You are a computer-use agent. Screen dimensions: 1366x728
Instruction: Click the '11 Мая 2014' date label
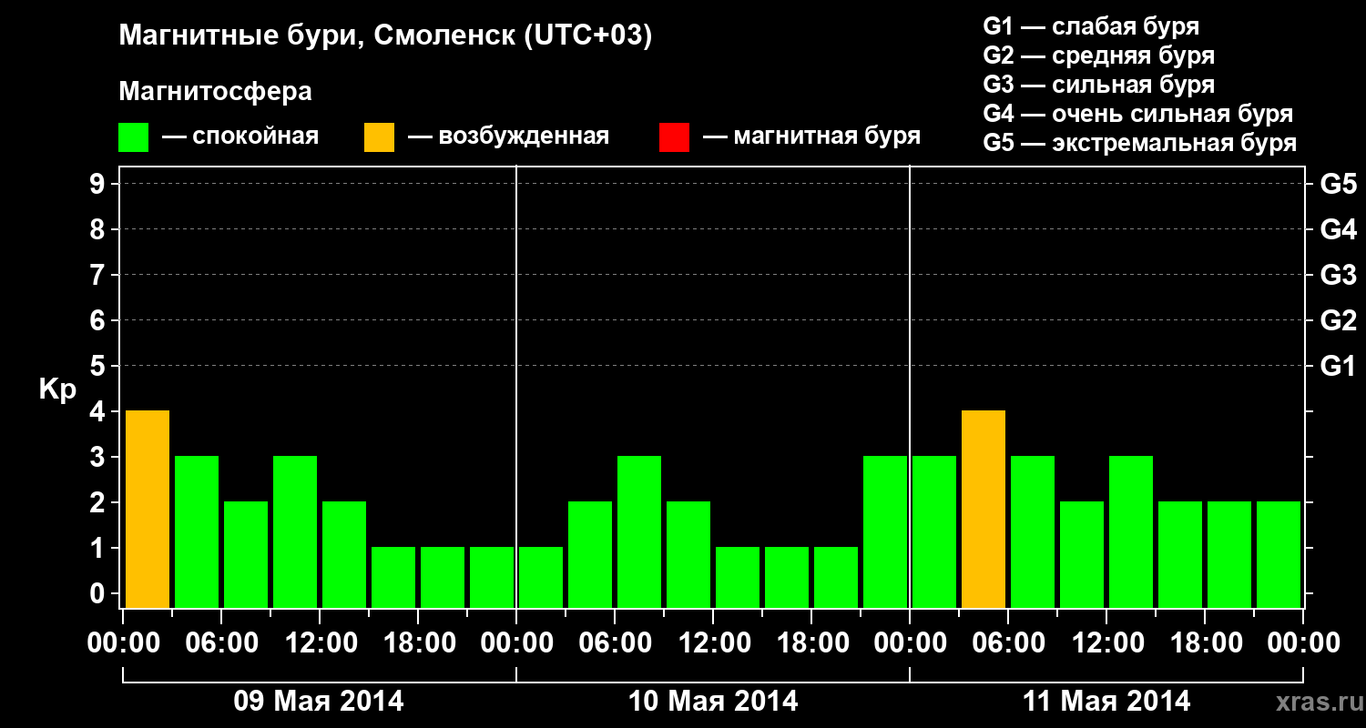[x=1106, y=702]
